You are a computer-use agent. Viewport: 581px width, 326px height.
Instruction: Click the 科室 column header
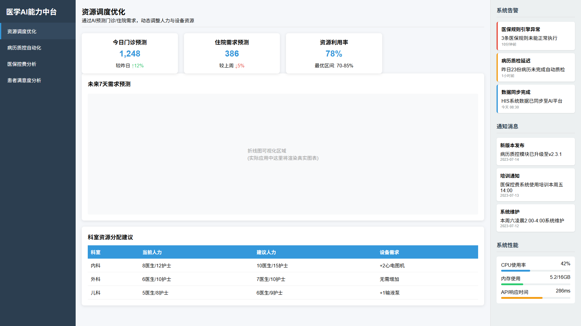coord(96,252)
